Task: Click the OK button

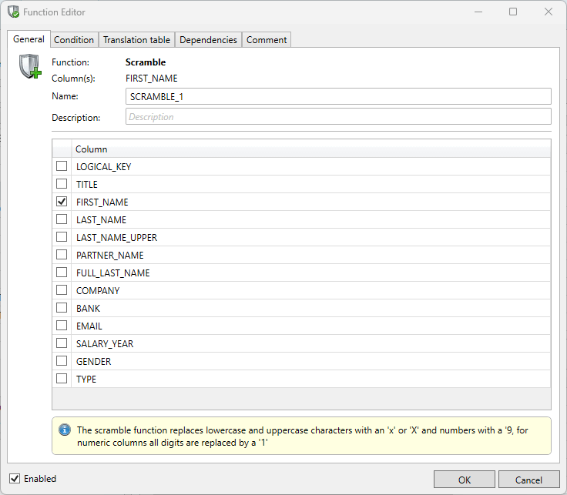Action: [465, 480]
